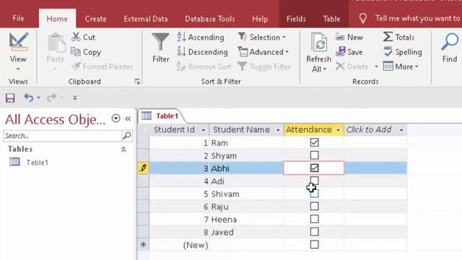Switch to the Create ribbon tab

(95, 19)
